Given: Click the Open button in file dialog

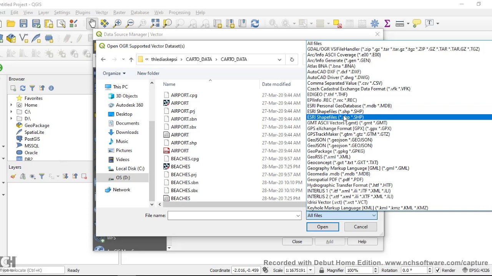Looking at the screenshot, I should point(322,227).
